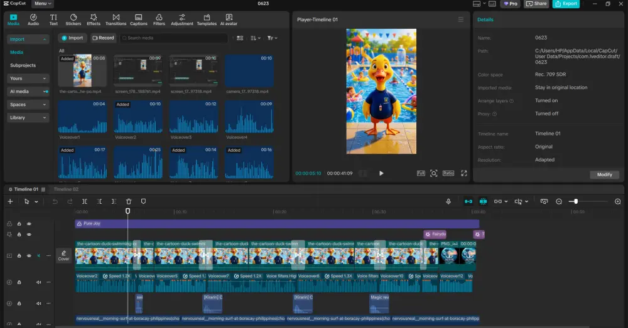Select Subprojects in the left sidebar
Image resolution: width=628 pixels, height=328 pixels.
23,65
